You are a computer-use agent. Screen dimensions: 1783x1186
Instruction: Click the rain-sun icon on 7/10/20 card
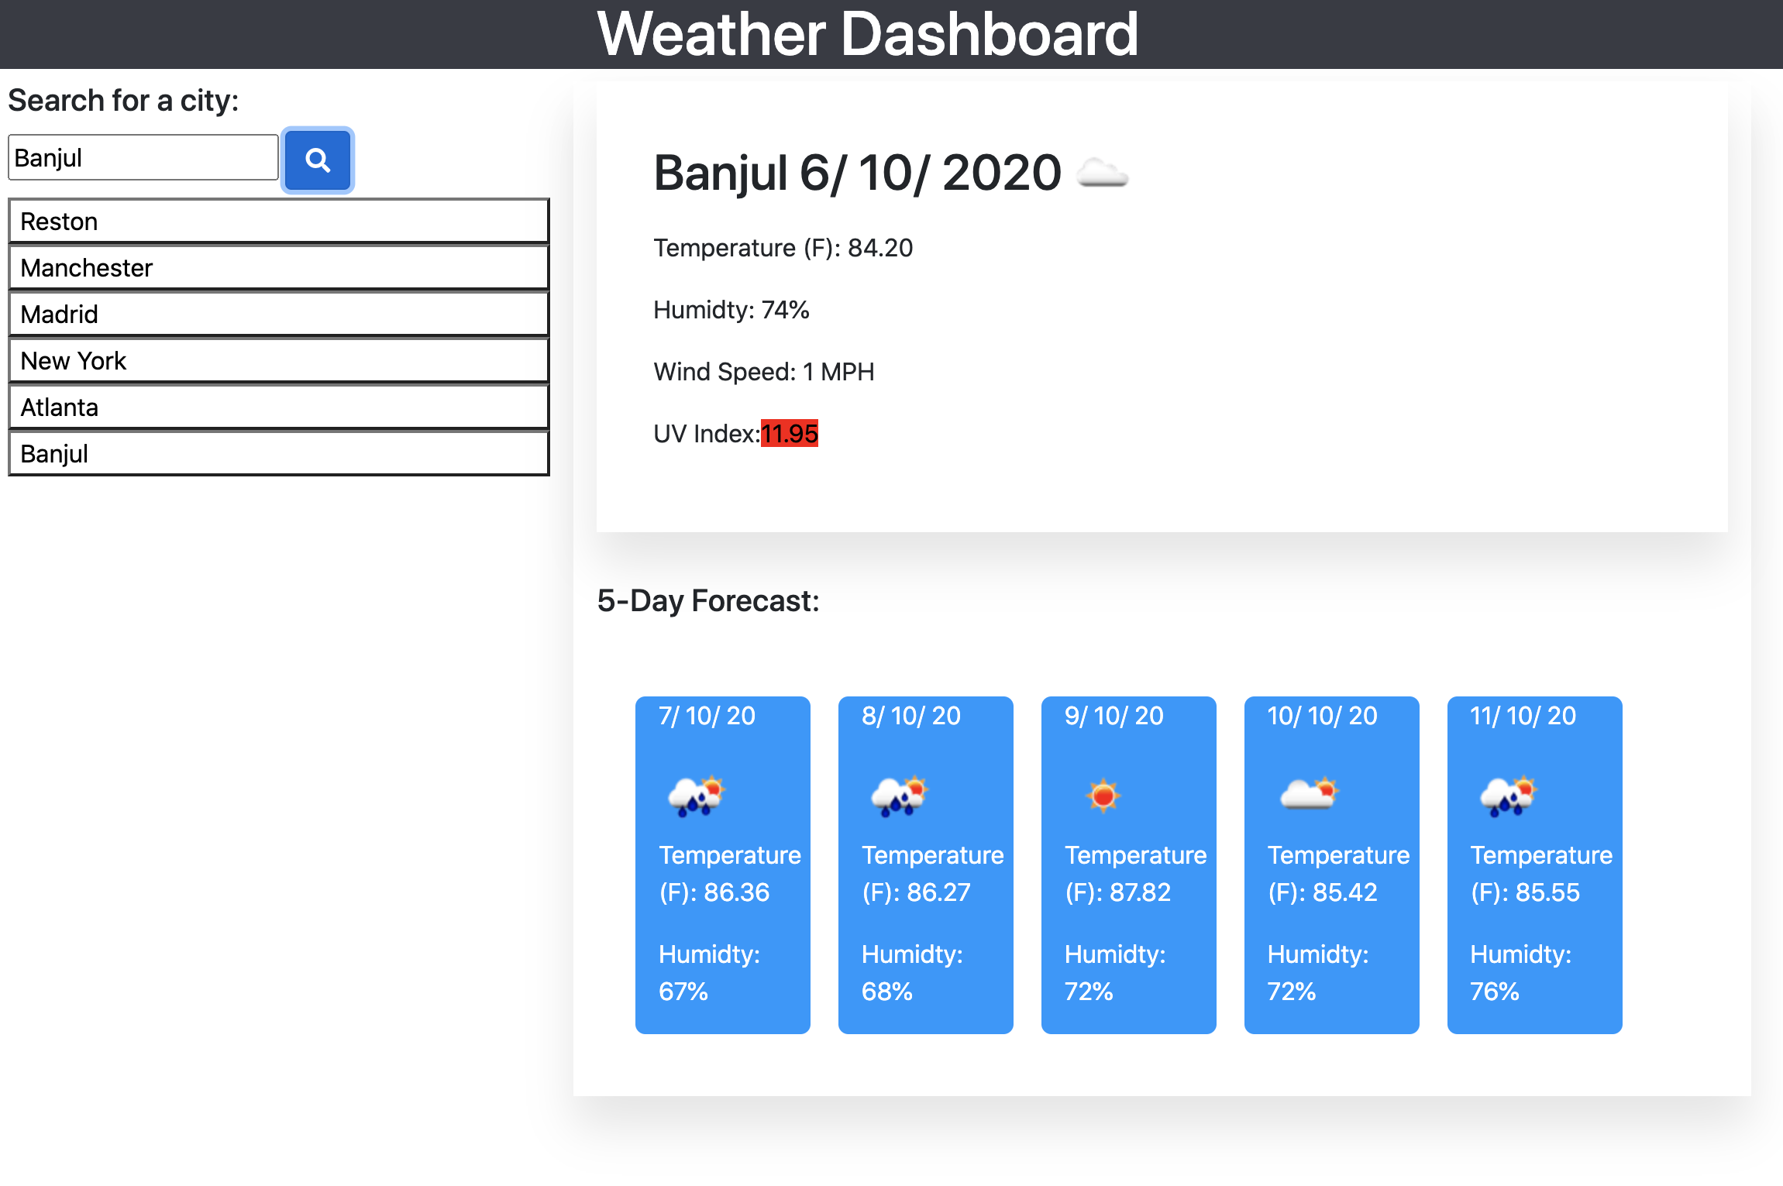pyautogui.click(x=696, y=796)
